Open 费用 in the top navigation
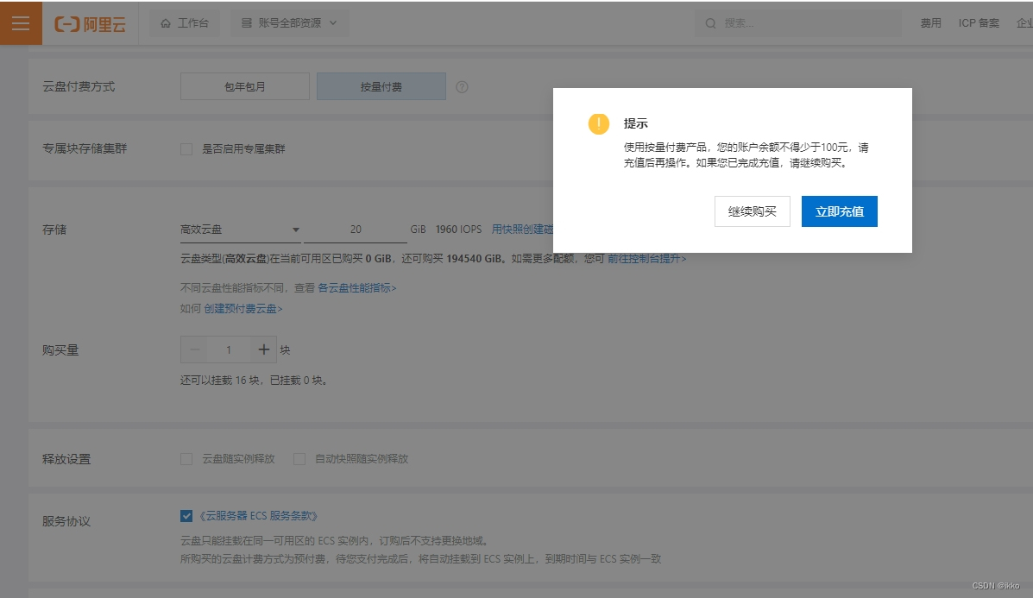 click(x=930, y=23)
